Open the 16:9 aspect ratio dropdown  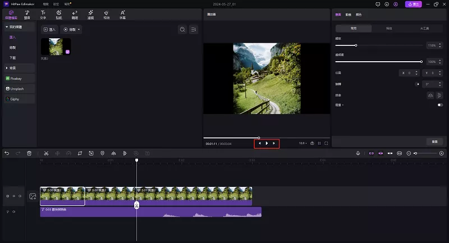click(x=303, y=144)
